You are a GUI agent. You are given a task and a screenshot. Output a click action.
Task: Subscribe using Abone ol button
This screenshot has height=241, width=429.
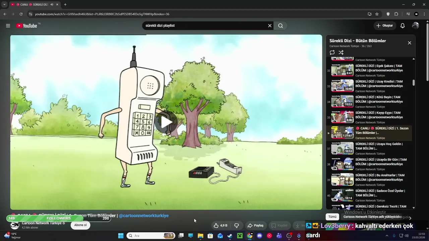point(80,225)
